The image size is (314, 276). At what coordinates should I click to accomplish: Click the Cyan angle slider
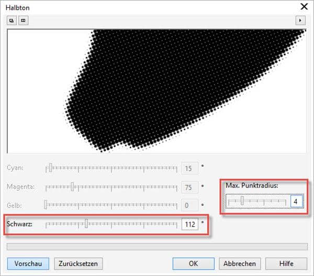tap(111, 168)
